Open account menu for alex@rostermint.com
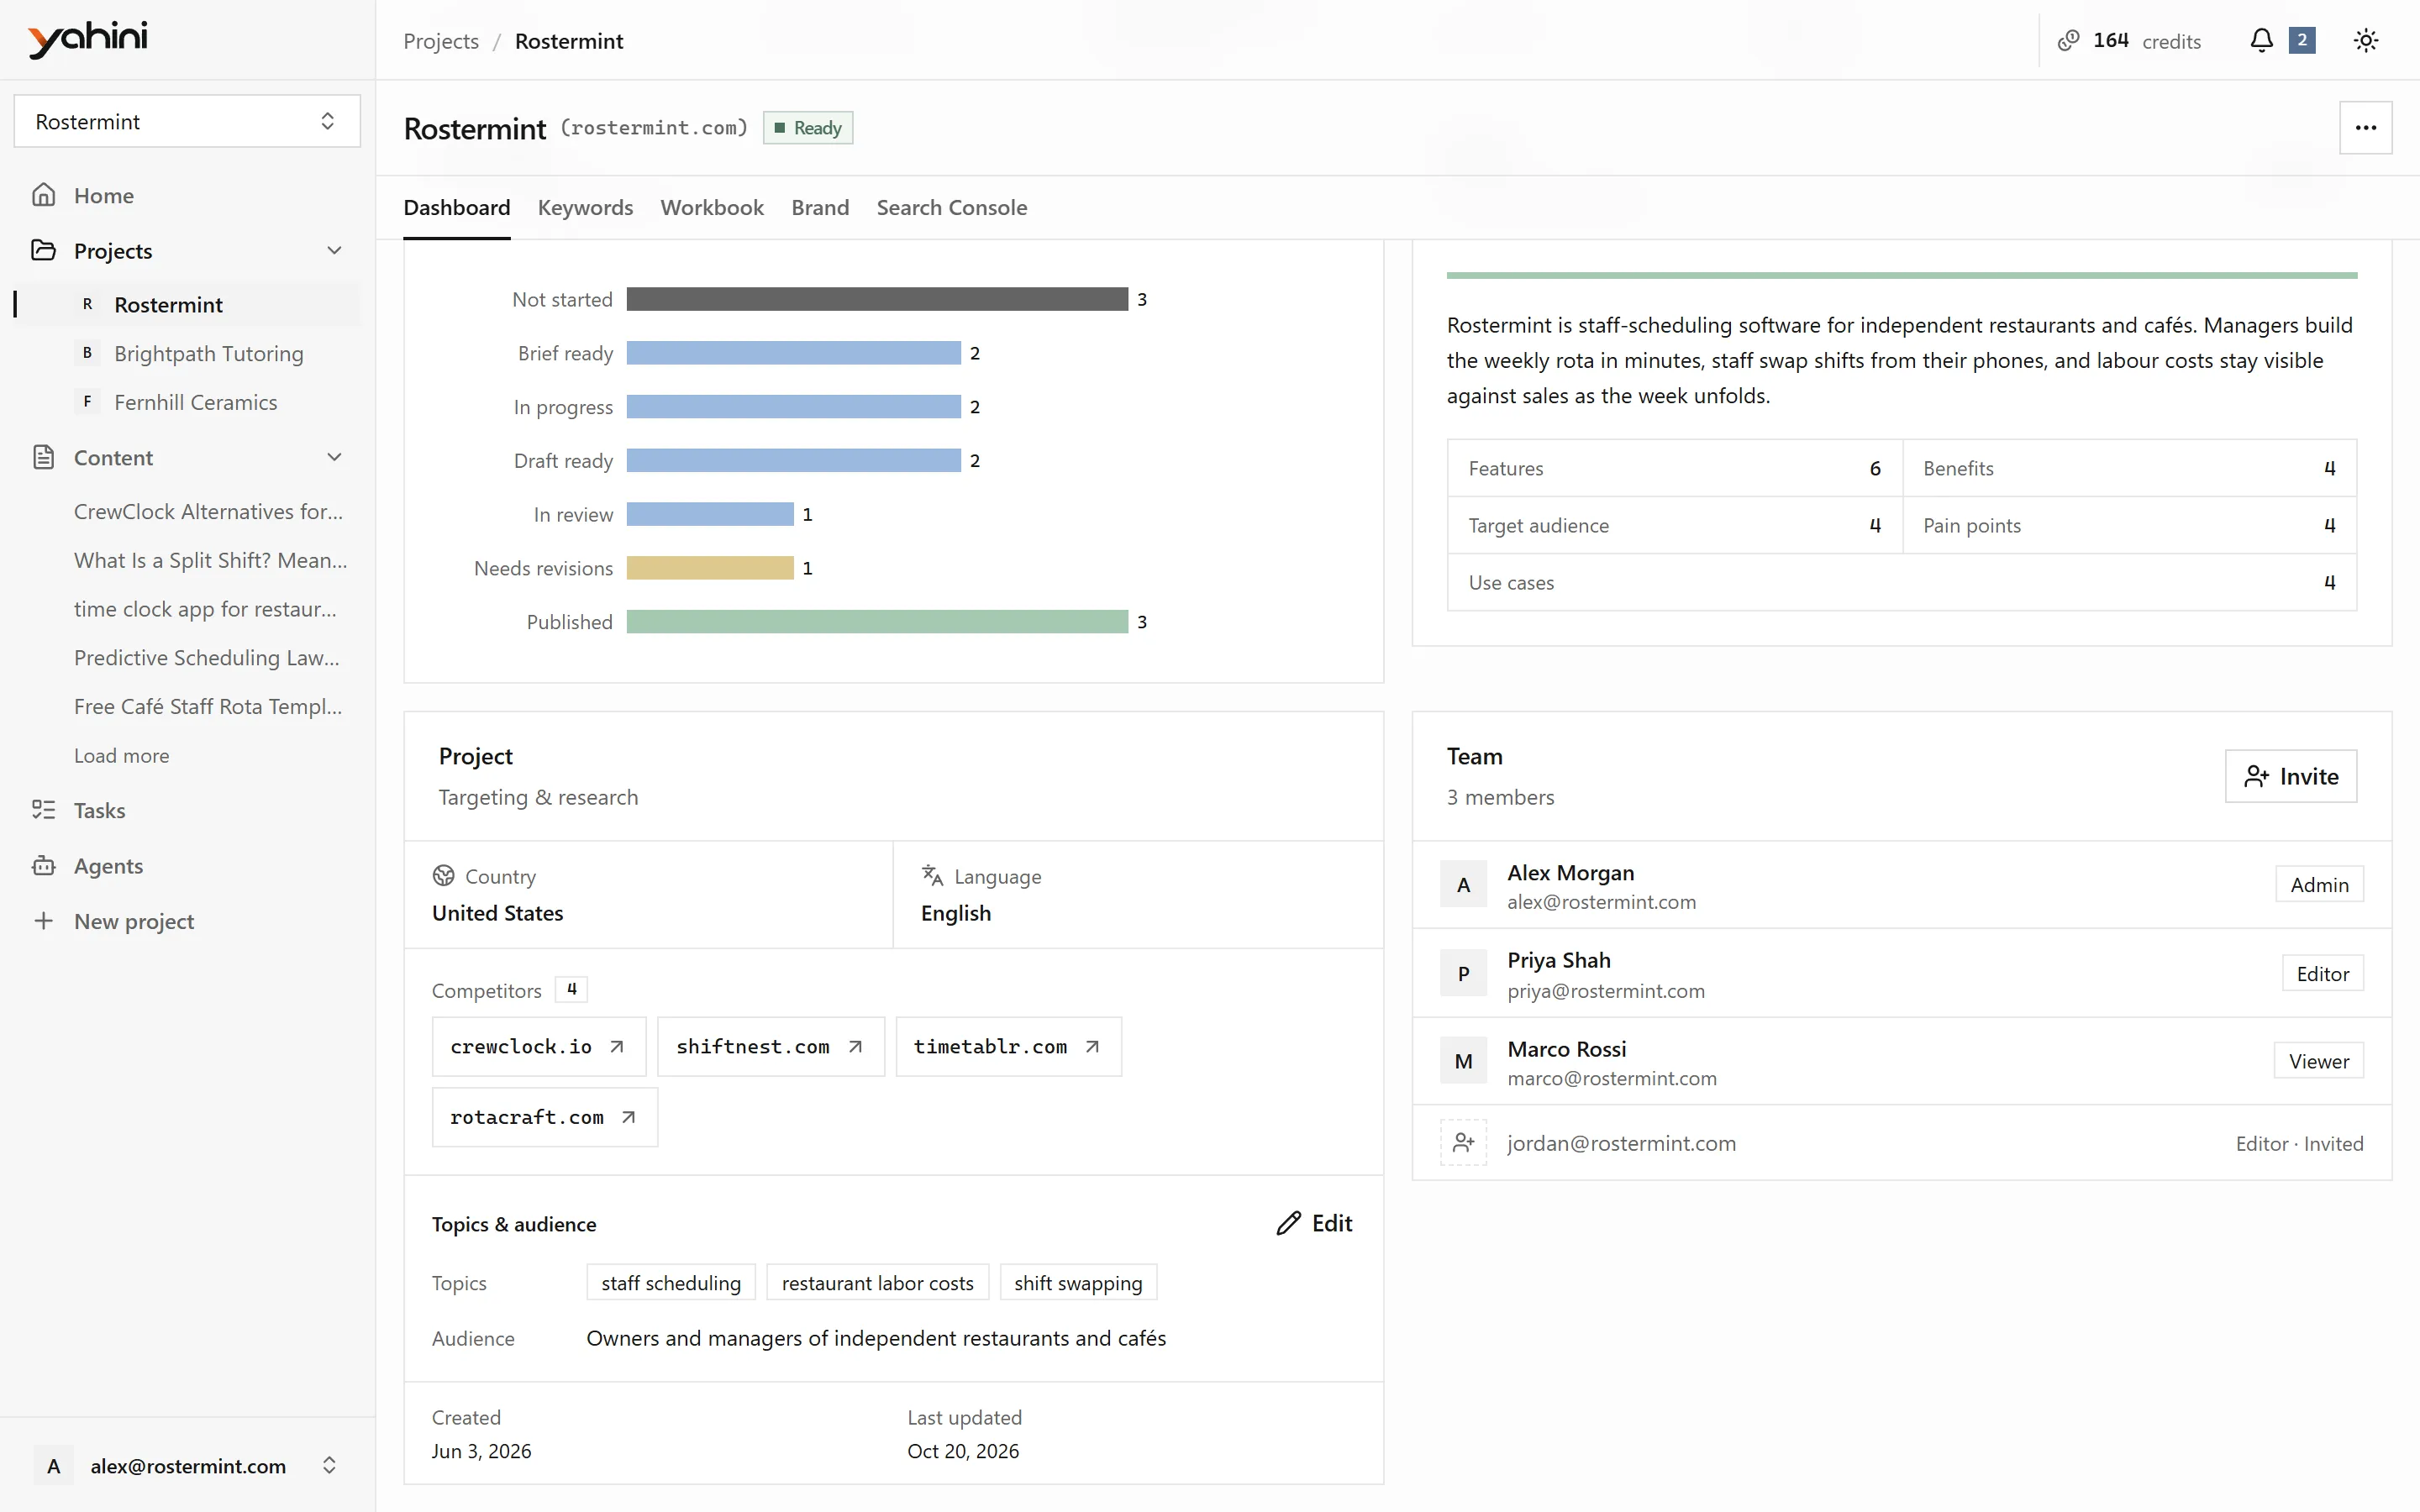The image size is (2420, 1512). (x=187, y=1466)
